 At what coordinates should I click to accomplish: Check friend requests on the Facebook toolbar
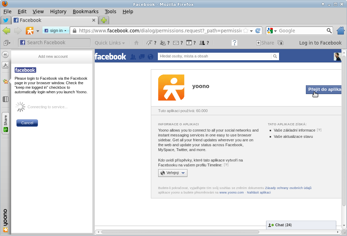click(x=165, y=43)
